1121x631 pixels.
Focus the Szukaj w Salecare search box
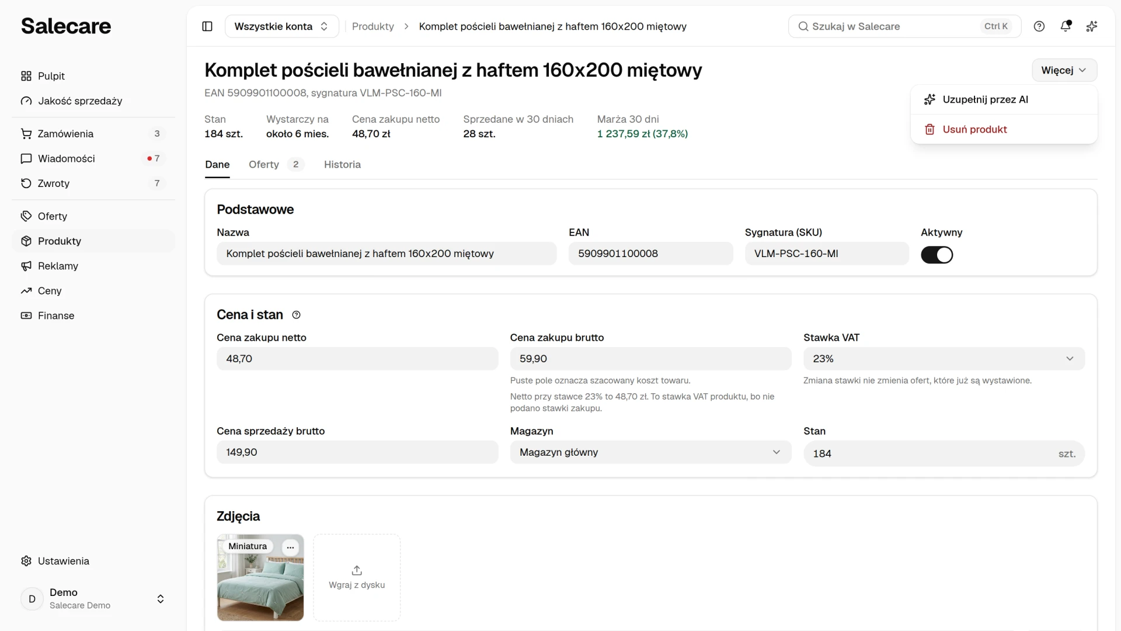(x=904, y=26)
